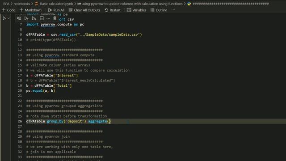Click on read_csv on line 9
286x161 pixels.
pos(67,34)
